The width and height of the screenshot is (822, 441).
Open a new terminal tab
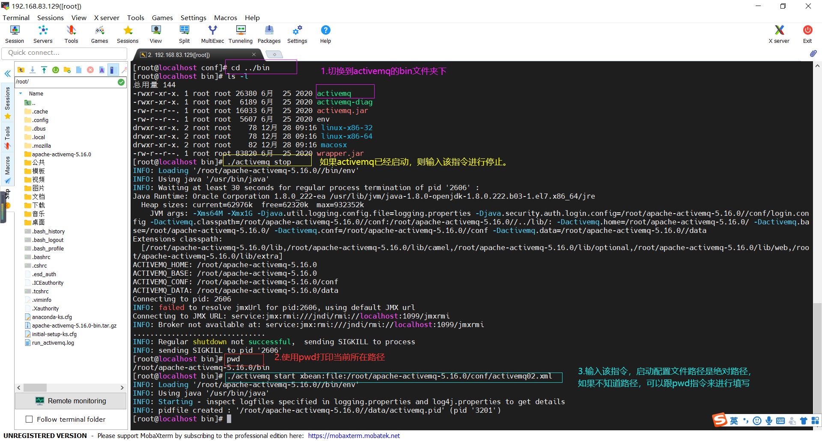click(x=274, y=54)
